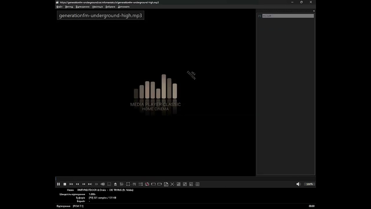Open the options sliders icon
The width and height of the screenshot is (371, 209).
(x=121, y=184)
